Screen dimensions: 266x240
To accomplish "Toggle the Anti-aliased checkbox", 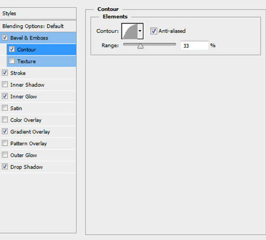I will [153, 31].
